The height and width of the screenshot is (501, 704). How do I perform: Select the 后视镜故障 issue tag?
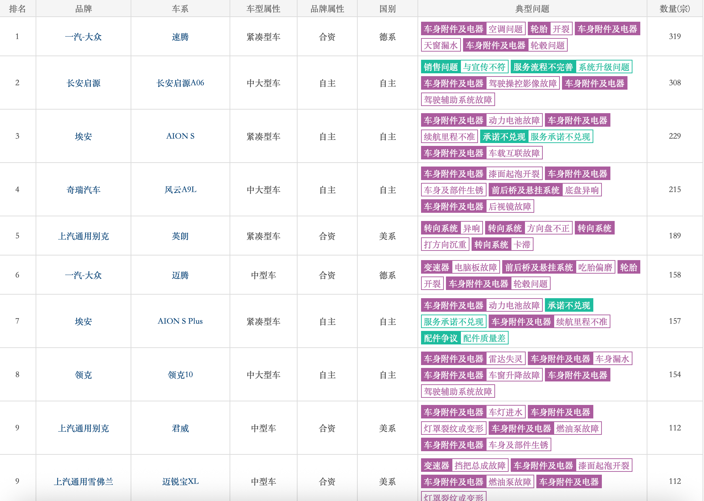510,206
